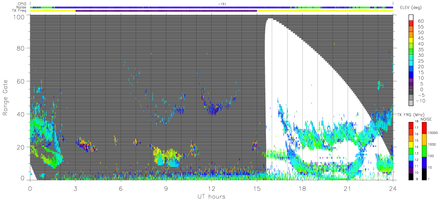Click the -151 CPID value
The height and width of the screenshot is (204, 442).
click(x=222, y=4)
